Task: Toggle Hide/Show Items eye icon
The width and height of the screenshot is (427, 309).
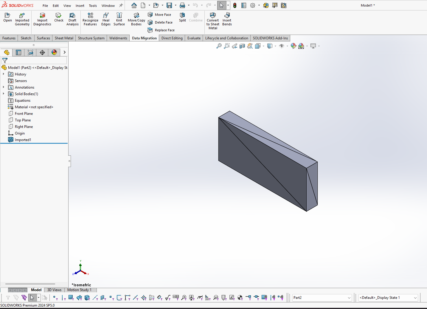Action: tap(282, 46)
